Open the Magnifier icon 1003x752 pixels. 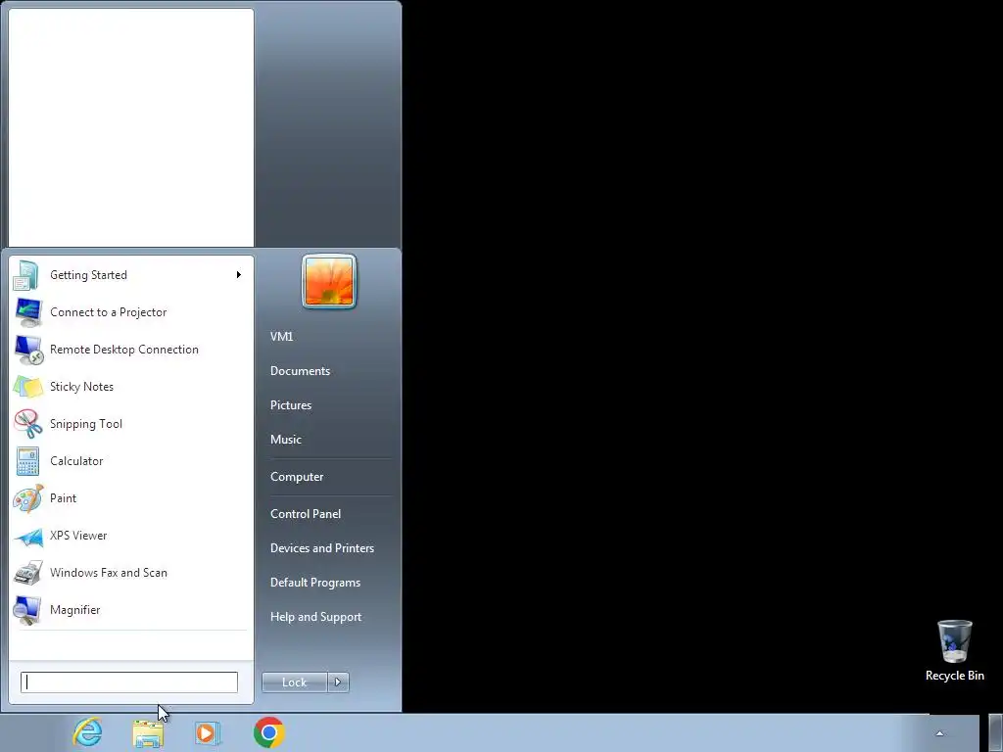tap(27, 610)
